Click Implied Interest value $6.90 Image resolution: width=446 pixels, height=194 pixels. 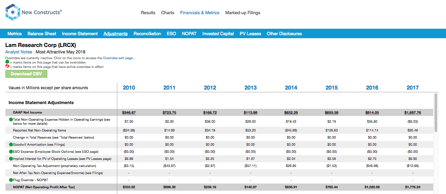tap(413, 159)
